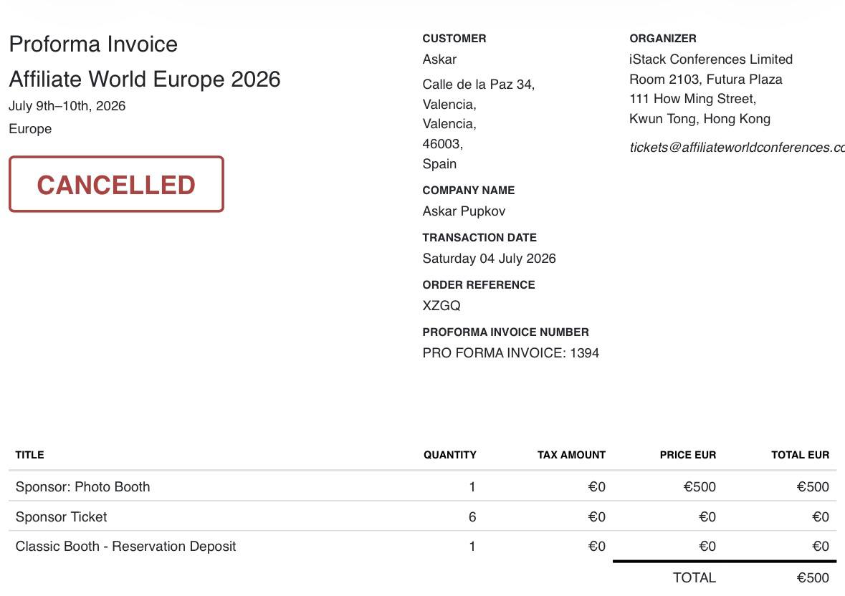Click the QUANTITY column header

(x=450, y=455)
